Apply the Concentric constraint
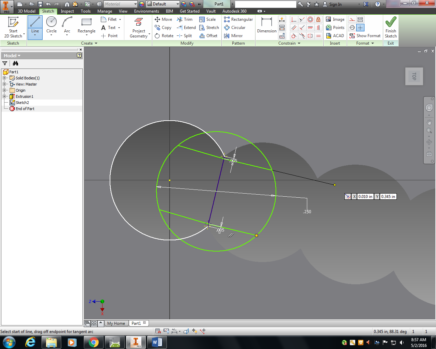436x349 pixels. coord(310,19)
